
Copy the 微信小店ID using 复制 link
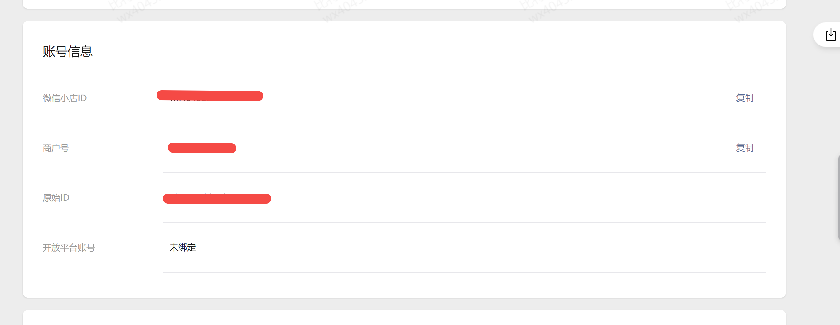click(x=745, y=98)
